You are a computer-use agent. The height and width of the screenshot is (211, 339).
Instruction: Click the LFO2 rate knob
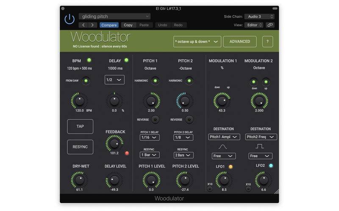point(264,180)
